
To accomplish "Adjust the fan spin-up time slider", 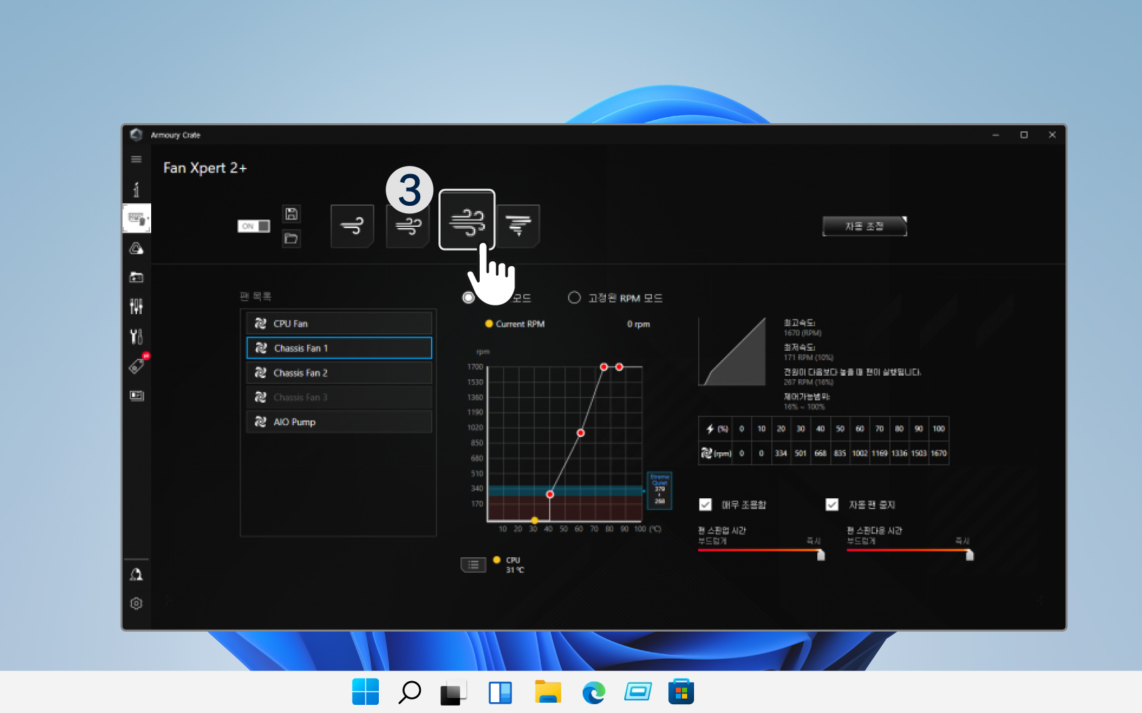I will 820,554.
